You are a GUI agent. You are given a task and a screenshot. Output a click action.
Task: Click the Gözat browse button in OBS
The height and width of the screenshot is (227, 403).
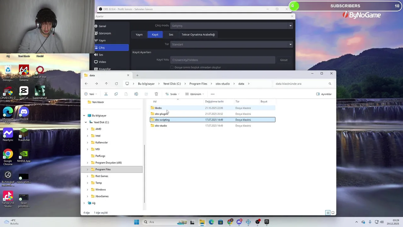(x=284, y=60)
